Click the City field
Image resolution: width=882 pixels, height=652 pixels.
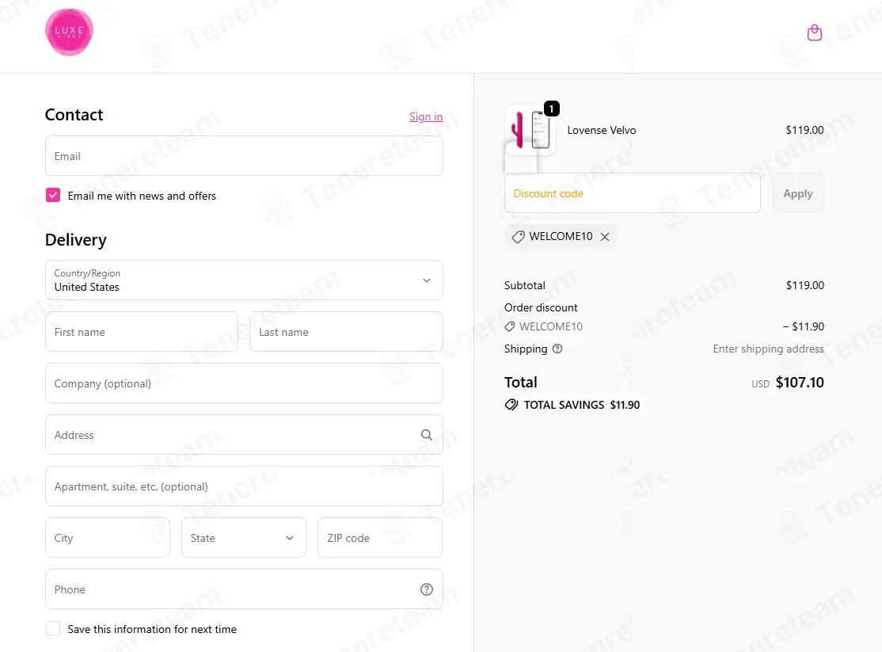[x=108, y=538]
